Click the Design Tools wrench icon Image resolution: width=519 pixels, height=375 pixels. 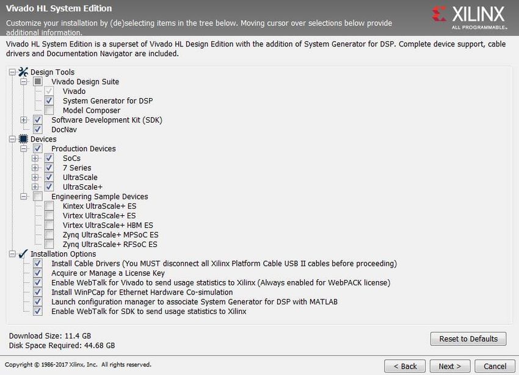tap(23, 72)
